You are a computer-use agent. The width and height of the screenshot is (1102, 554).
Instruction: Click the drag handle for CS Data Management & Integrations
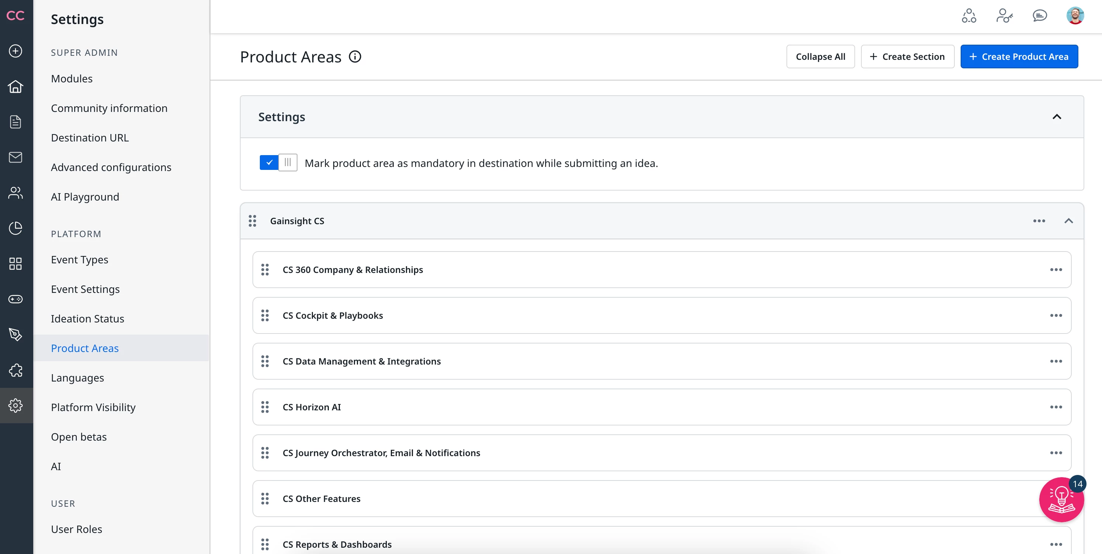[x=265, y=361]
